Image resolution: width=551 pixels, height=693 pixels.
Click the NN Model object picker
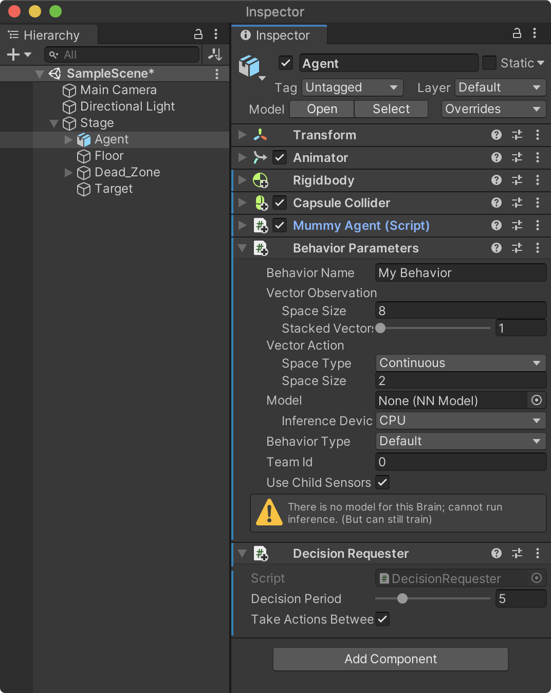coord(537,400)
